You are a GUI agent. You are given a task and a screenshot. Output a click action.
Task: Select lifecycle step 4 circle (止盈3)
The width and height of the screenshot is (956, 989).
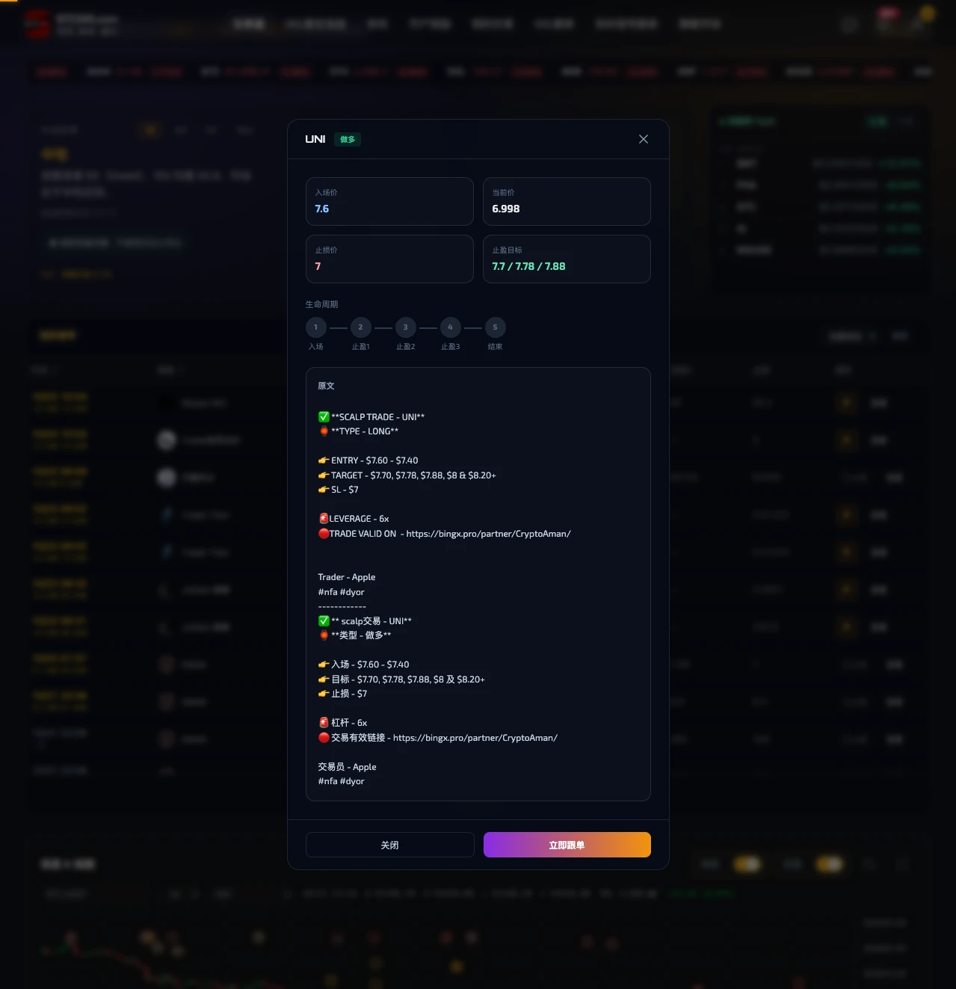(x=451, y=327)
